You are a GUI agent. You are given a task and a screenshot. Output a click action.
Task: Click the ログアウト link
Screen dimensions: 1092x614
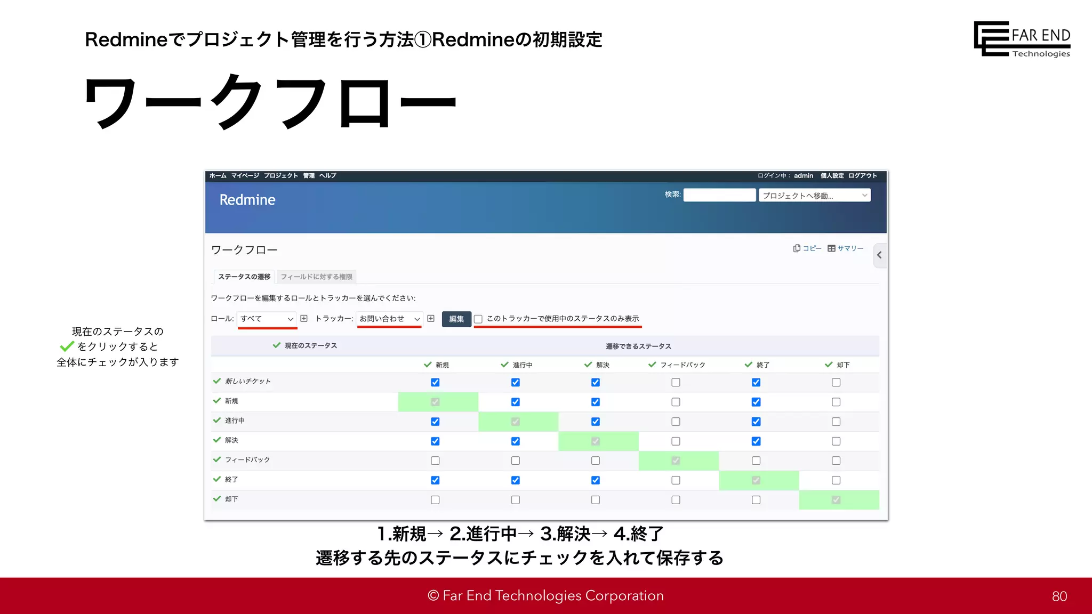863,175
